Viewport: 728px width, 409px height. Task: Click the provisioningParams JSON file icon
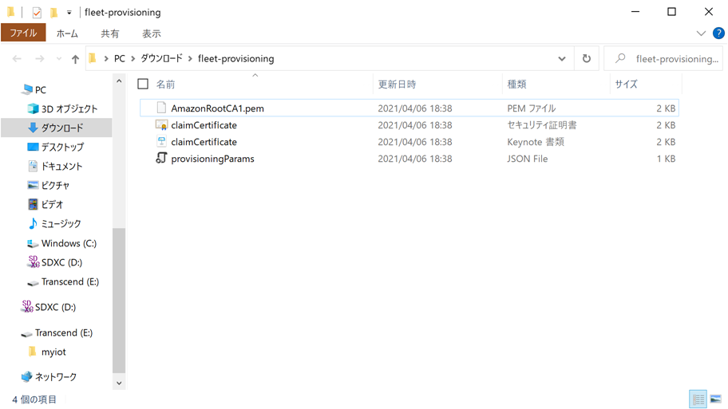(161, 158)
